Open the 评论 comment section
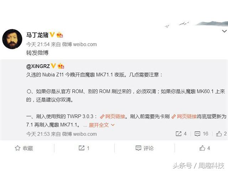This screenshot has height=171, width=228. pyautogui.click(x=144, y=148)
